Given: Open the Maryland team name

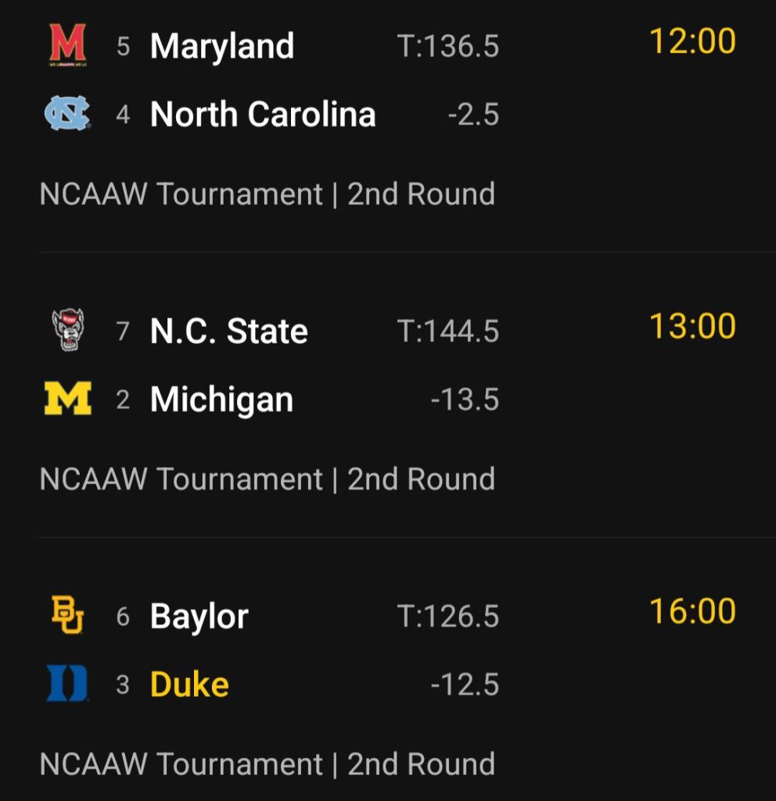Looking at the screenshot, I should coord(222,45).
